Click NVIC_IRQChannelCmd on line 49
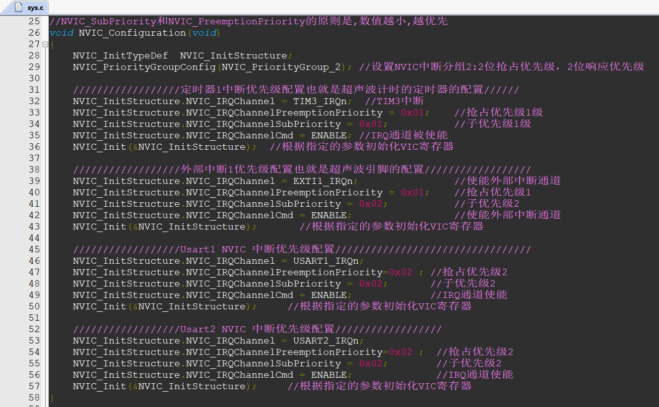Viewport: 659px width, 407px height. [x=239, y=295]
